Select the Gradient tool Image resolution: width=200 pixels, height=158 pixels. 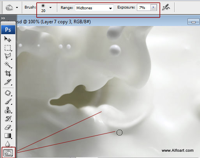(x=8, y=135)
